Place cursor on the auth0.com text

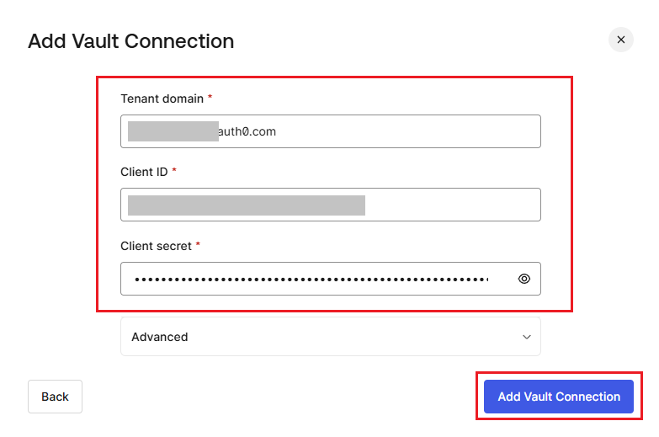(247, 131)
